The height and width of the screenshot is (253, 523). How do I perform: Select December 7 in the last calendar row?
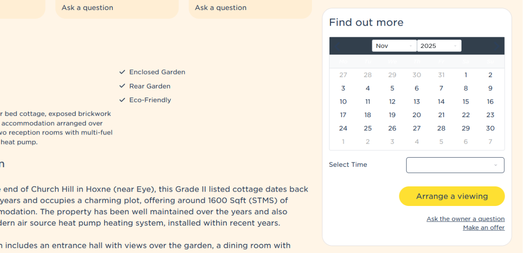[x=490, y=142]
